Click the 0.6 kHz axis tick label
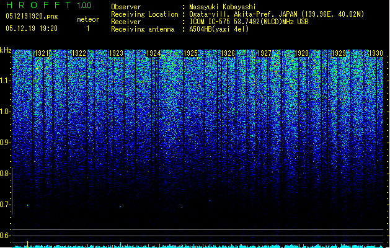390x248 pixels. coord(5,236)
